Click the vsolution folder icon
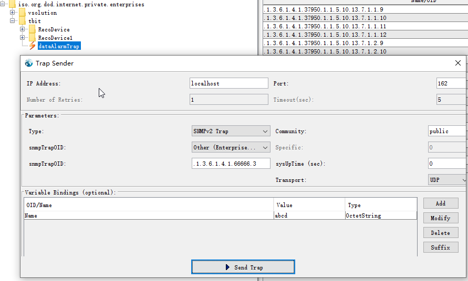Image resolution: width=468 pixels, height=281 pixels. click(23, 13)
